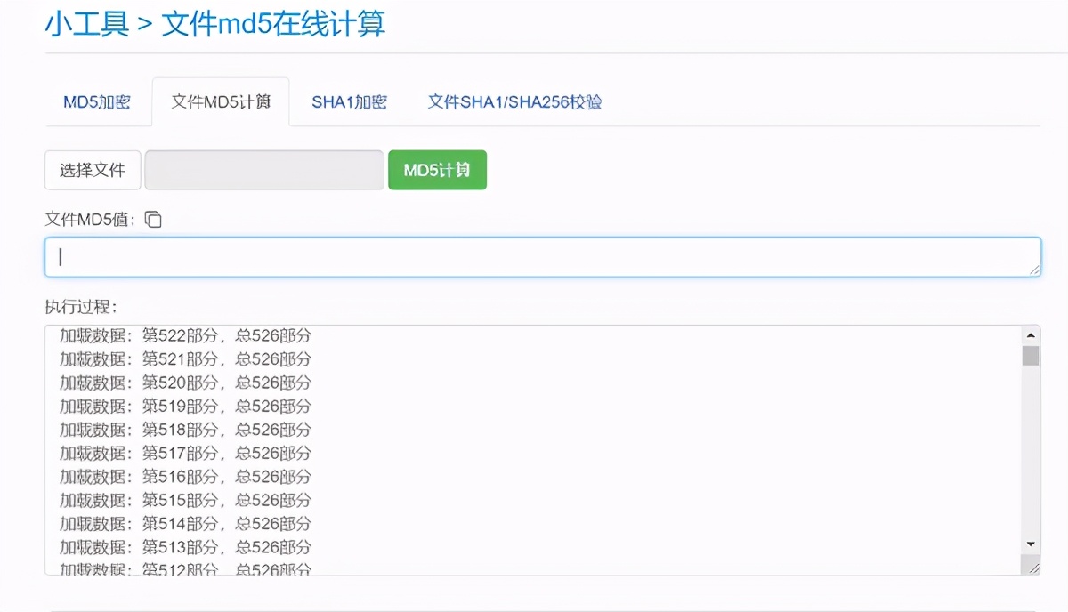Copy the file MD5 value with the copy icon
1068x612 pixels.
tap(153, 219)
